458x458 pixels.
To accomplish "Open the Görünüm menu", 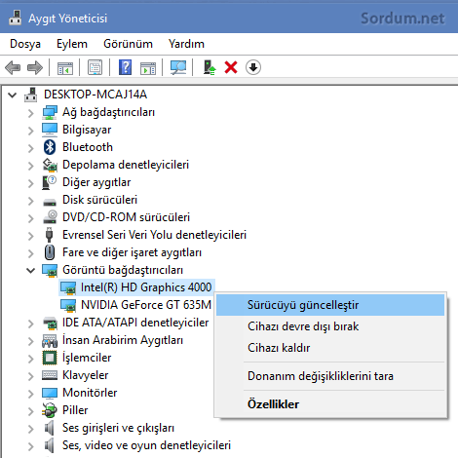I will point(128,44).
